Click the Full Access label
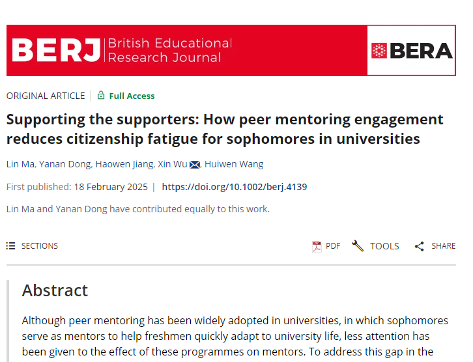This screenshot has height=362, width=473. click(132, 96)
